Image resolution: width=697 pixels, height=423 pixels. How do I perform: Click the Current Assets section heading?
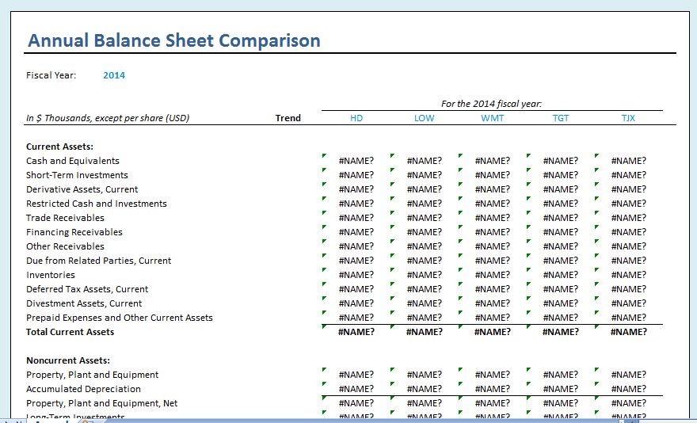pyautogui.click(x=59, y=147)
